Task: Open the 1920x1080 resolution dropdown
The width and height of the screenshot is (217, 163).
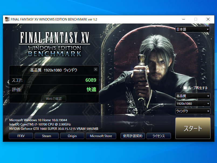Action: click(x=193, y=104)
